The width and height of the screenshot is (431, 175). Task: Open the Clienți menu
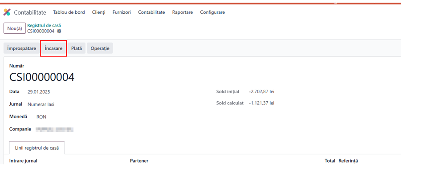coord(99,12)
